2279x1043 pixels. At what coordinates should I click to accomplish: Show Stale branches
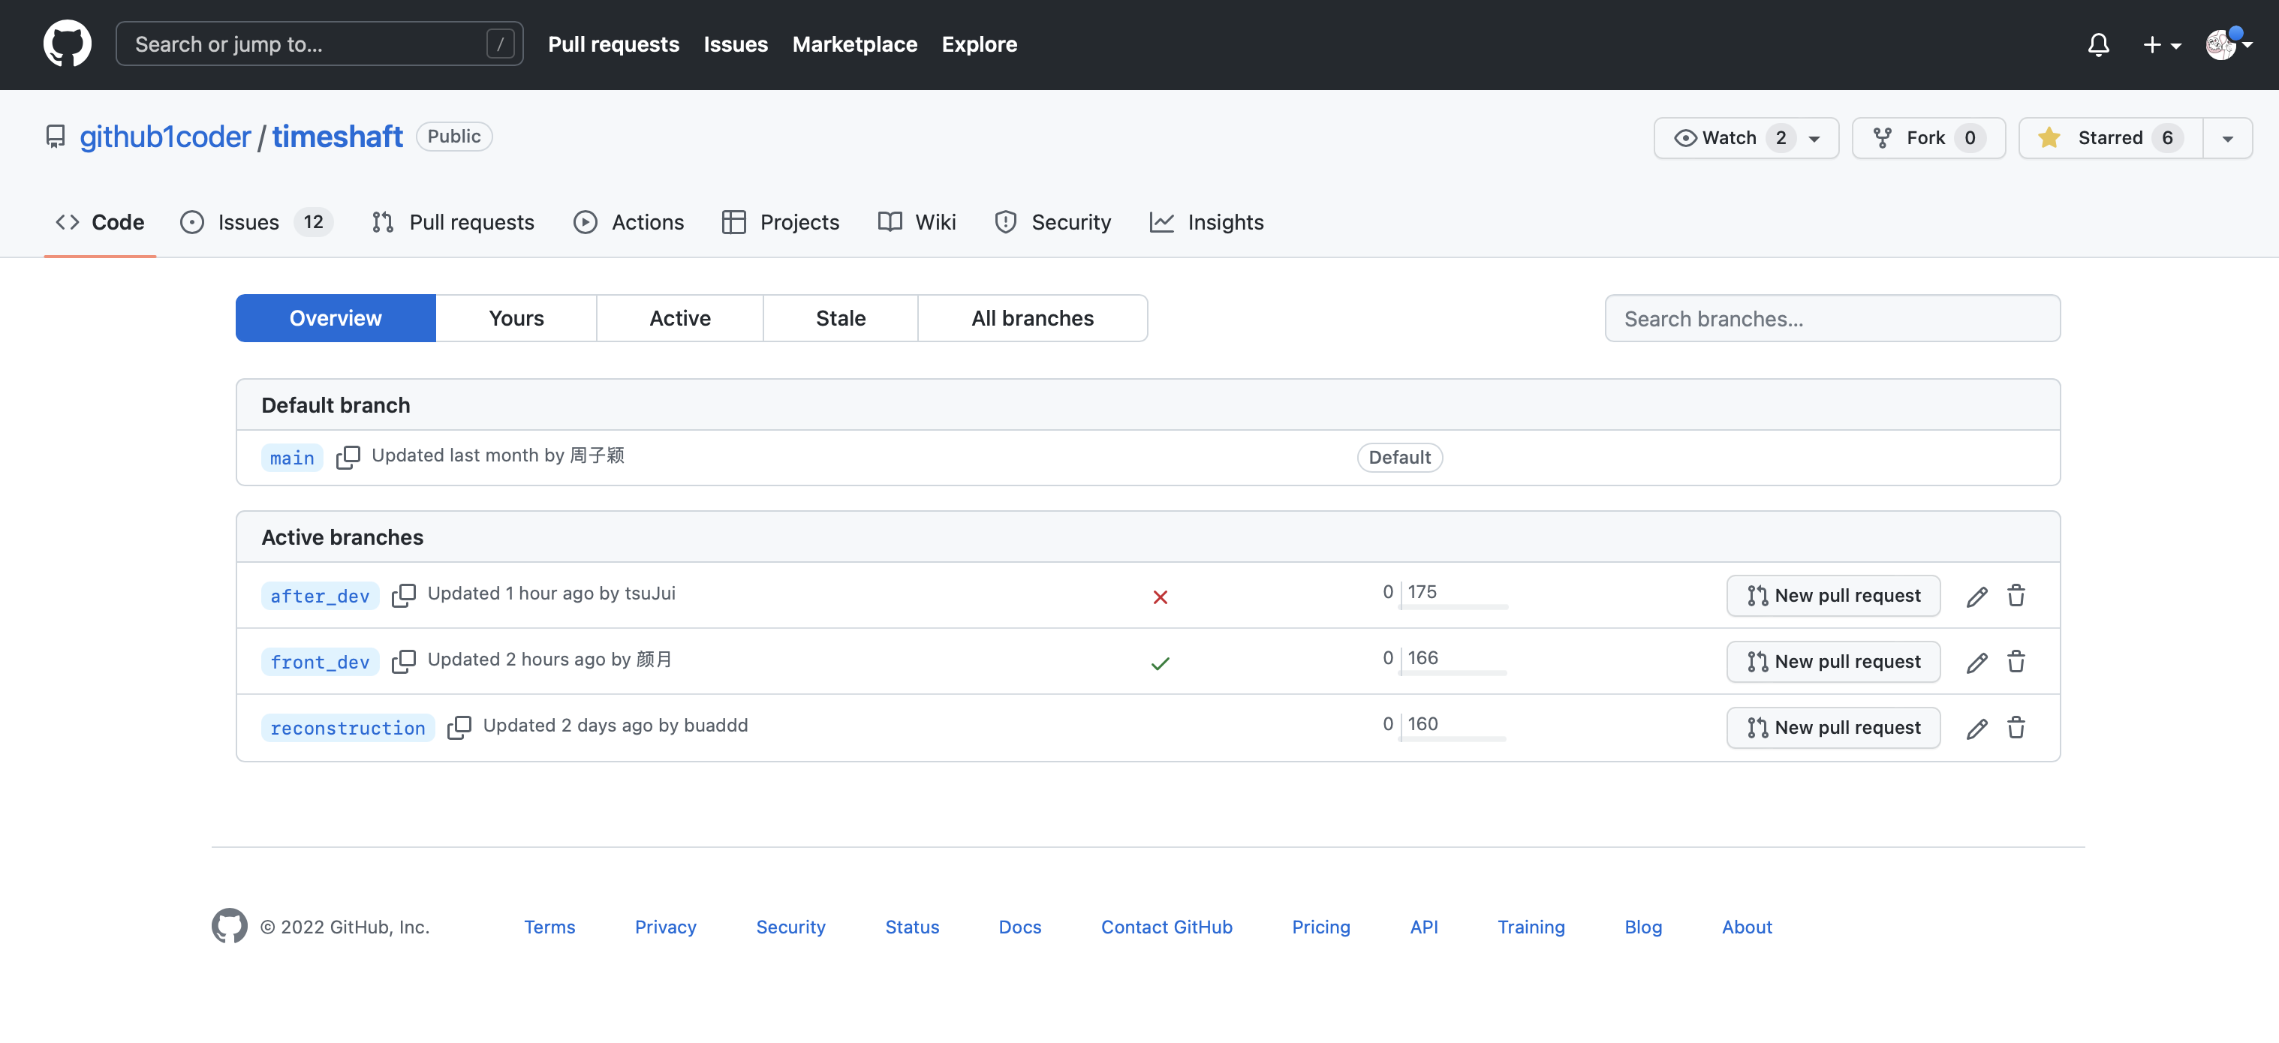click(841, 317)
